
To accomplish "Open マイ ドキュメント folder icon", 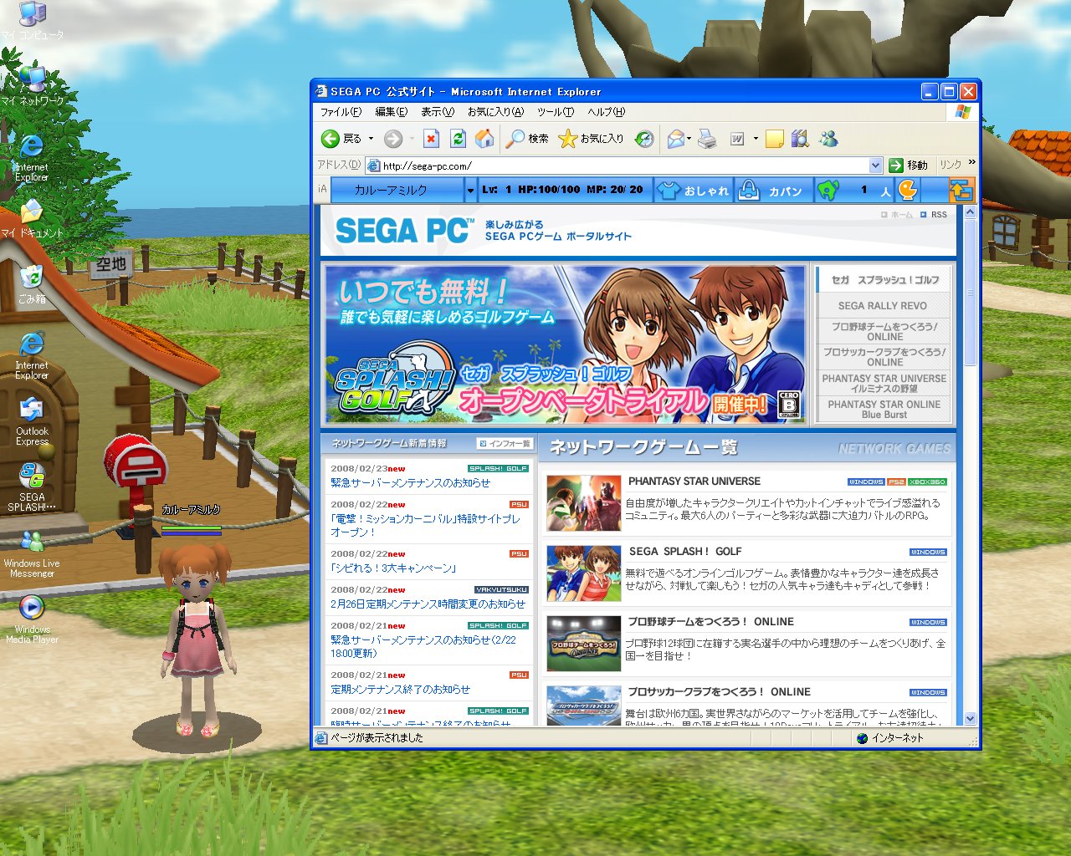I will (x=32, y=219).
